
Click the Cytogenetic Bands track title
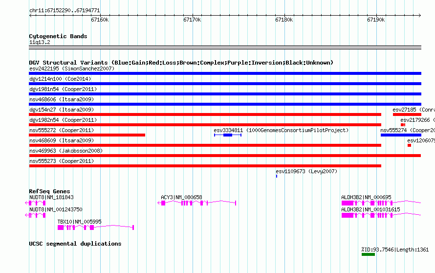(58, 36)
